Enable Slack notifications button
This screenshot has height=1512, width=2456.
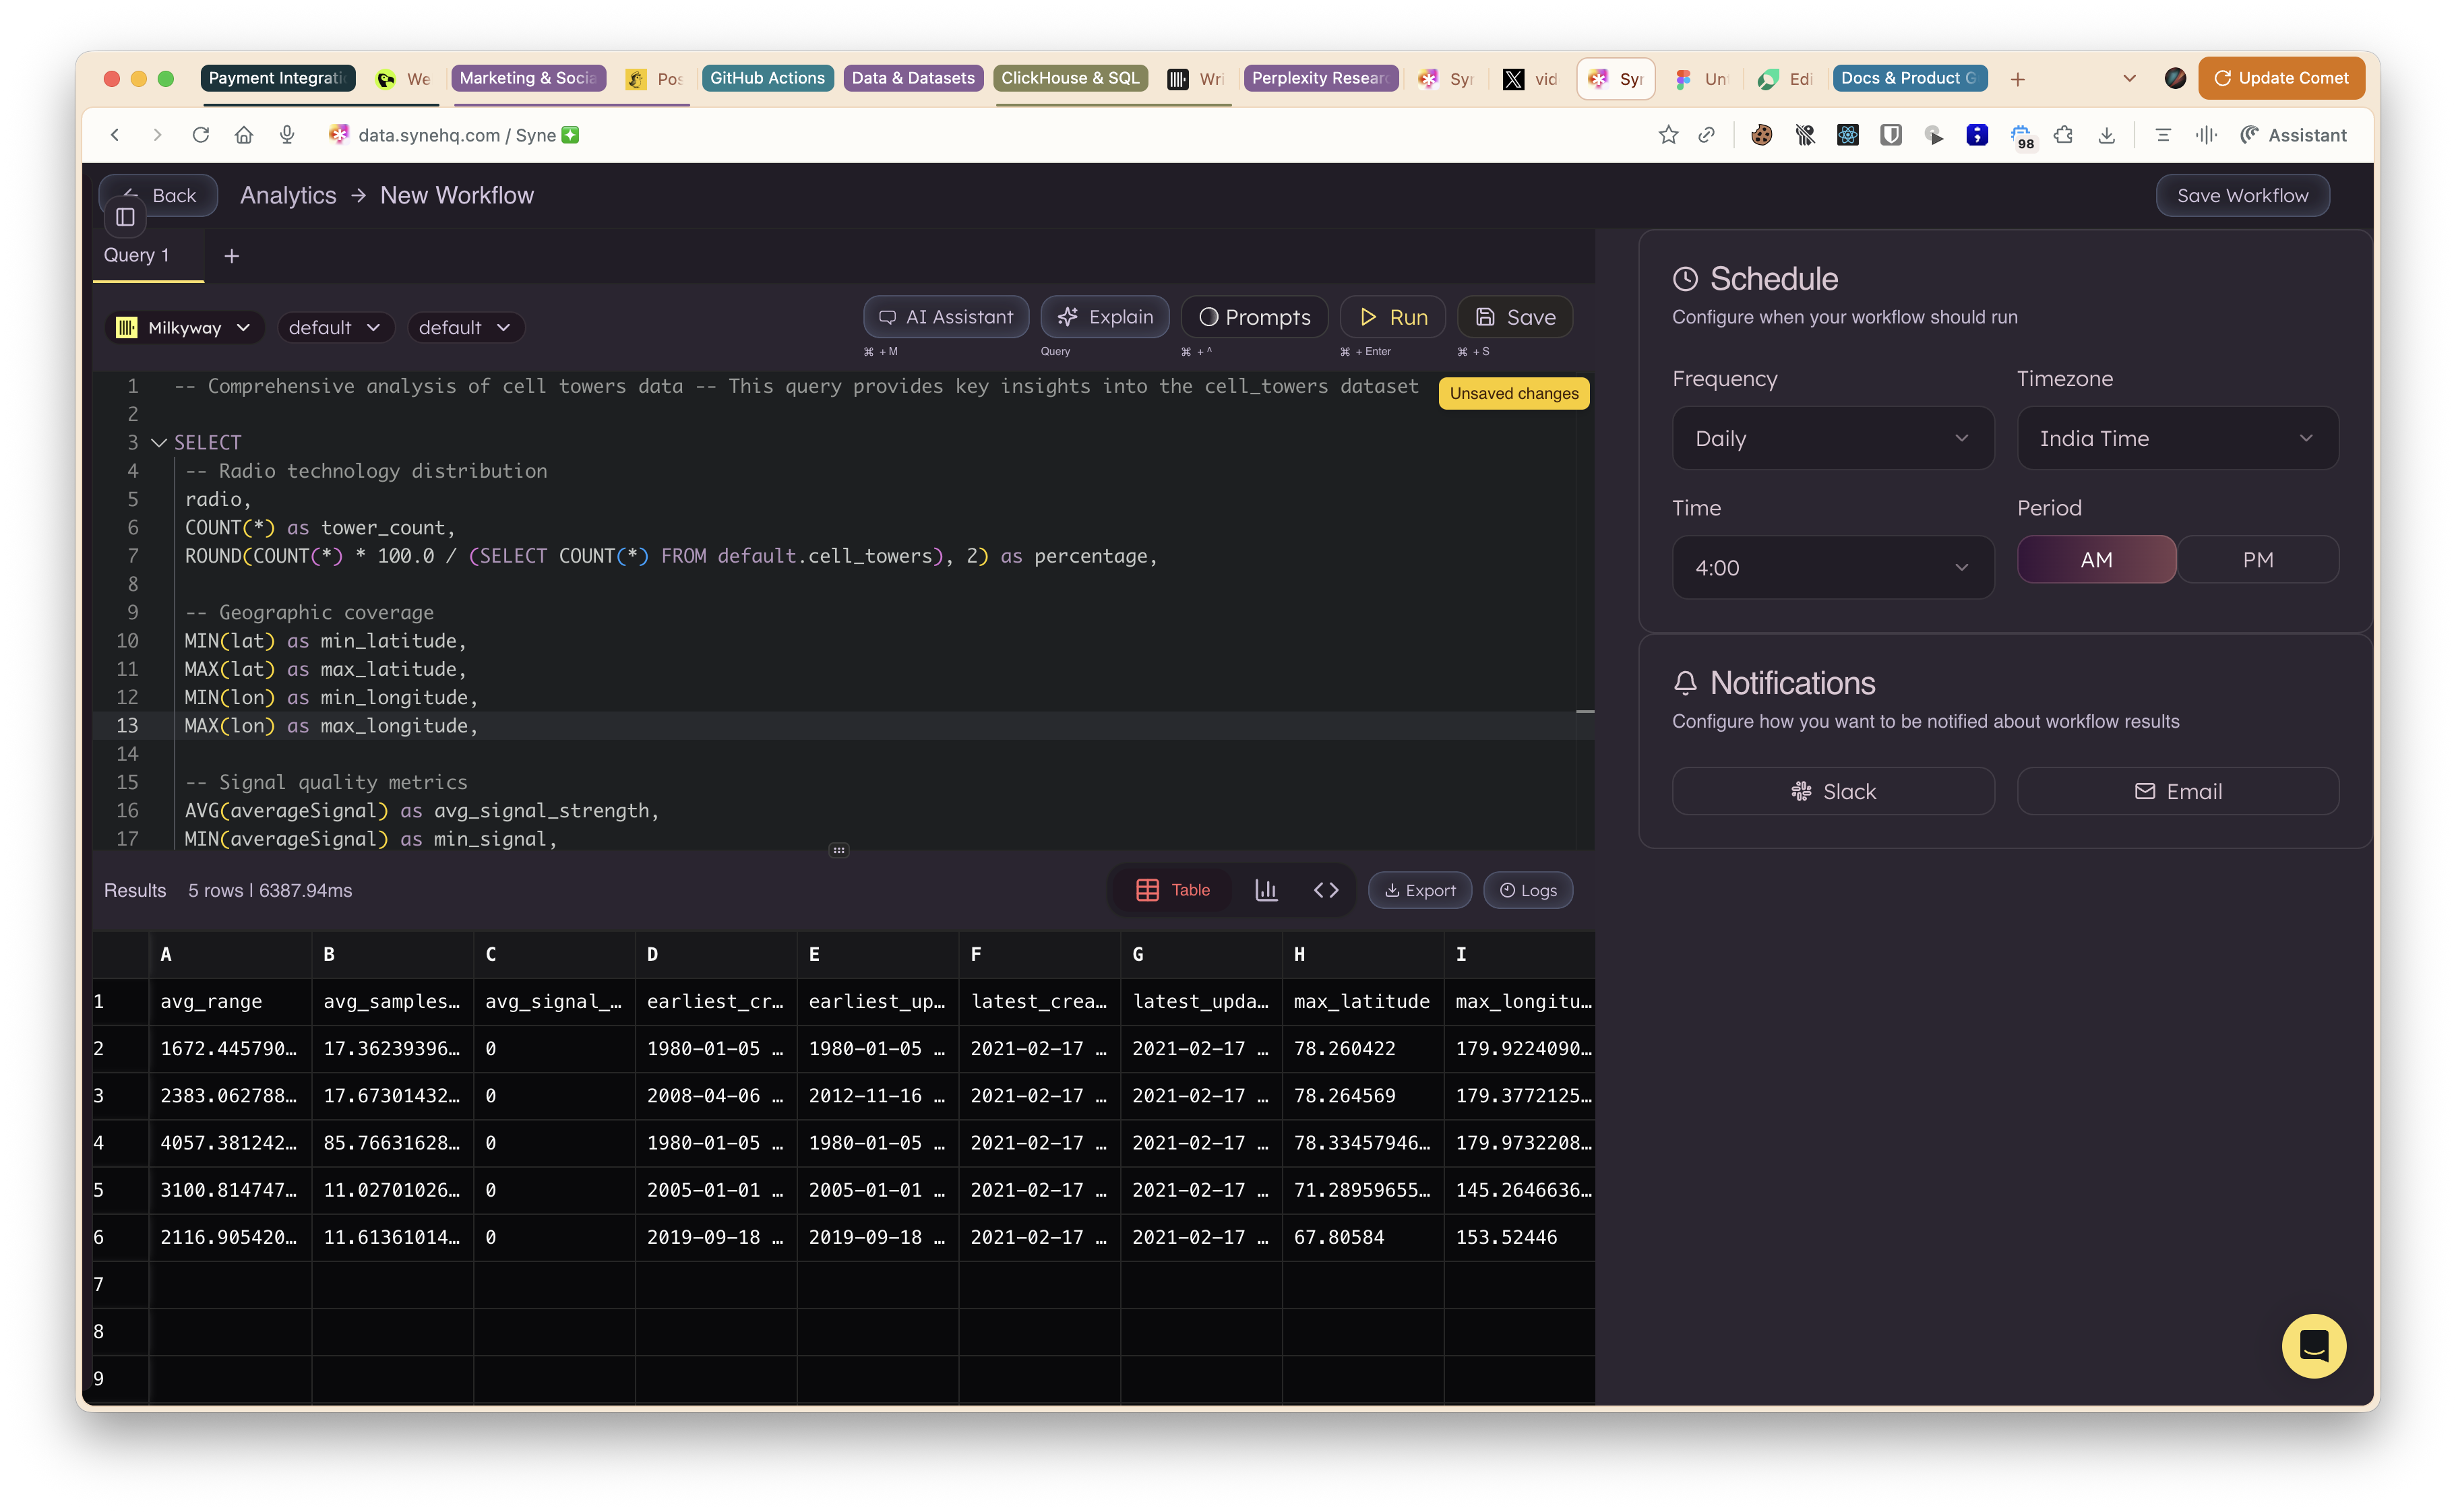pyautogui.click(x=1832, y=791)
